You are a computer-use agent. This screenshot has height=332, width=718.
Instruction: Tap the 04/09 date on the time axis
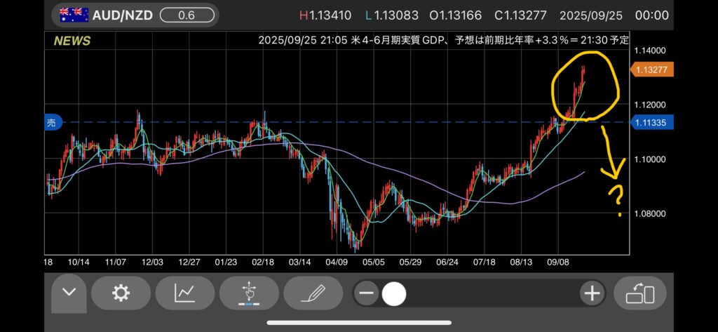[x=338, y=261]
